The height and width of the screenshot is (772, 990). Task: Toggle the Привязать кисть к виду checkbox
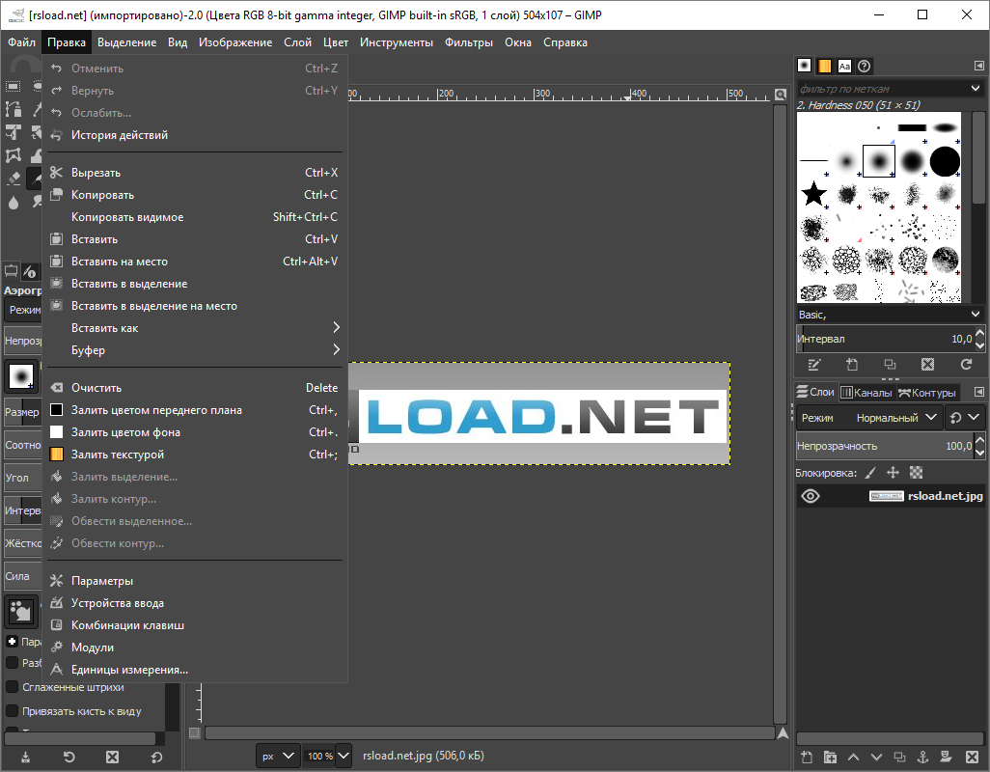(12, 711)
